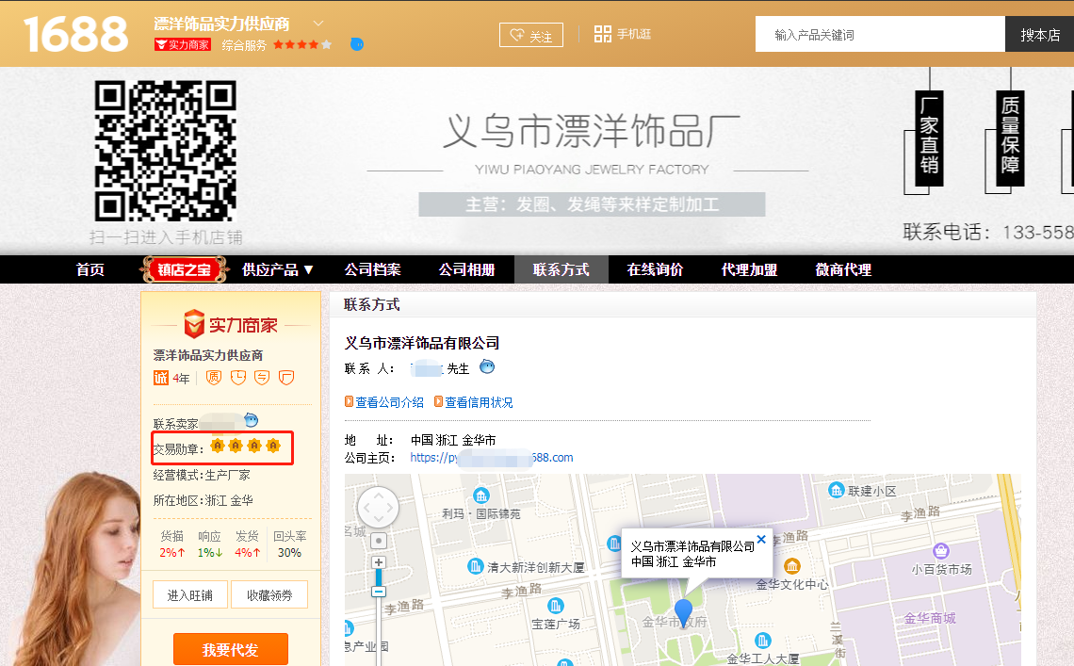Viewport: 1074px width, 666px height.
Task: Click the shop QR code image
Action: pos(165,151)
